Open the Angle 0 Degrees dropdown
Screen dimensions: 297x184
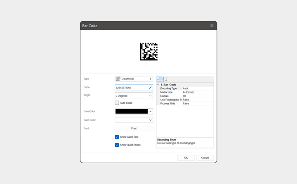(x=134, y=96)
